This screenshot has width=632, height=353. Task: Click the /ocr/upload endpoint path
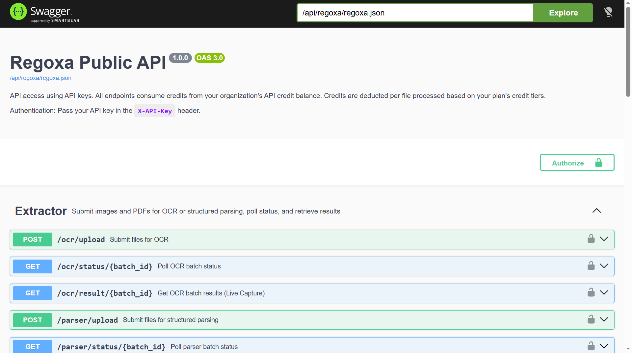coord(81,240)
